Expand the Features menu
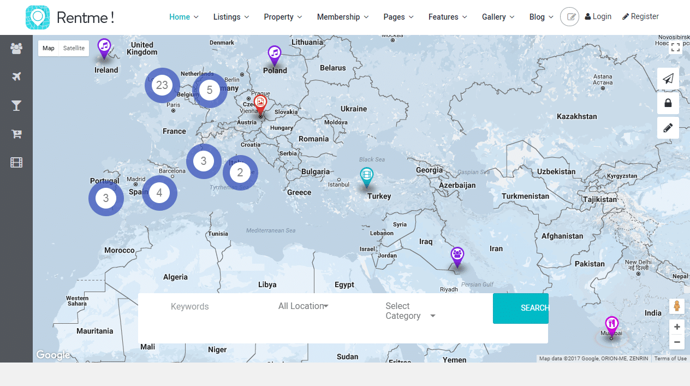This screenshot has height=386, width=690. 448,17
